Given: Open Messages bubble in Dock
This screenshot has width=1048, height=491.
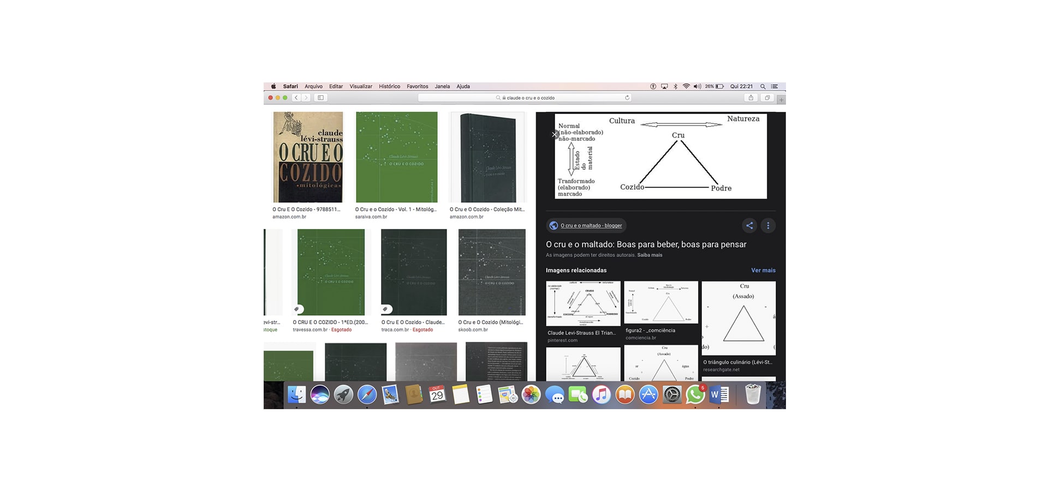Looking at the screenshot, I should [x=555, y=394].
